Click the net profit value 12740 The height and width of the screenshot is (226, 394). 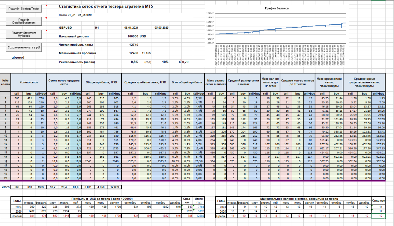134,45
